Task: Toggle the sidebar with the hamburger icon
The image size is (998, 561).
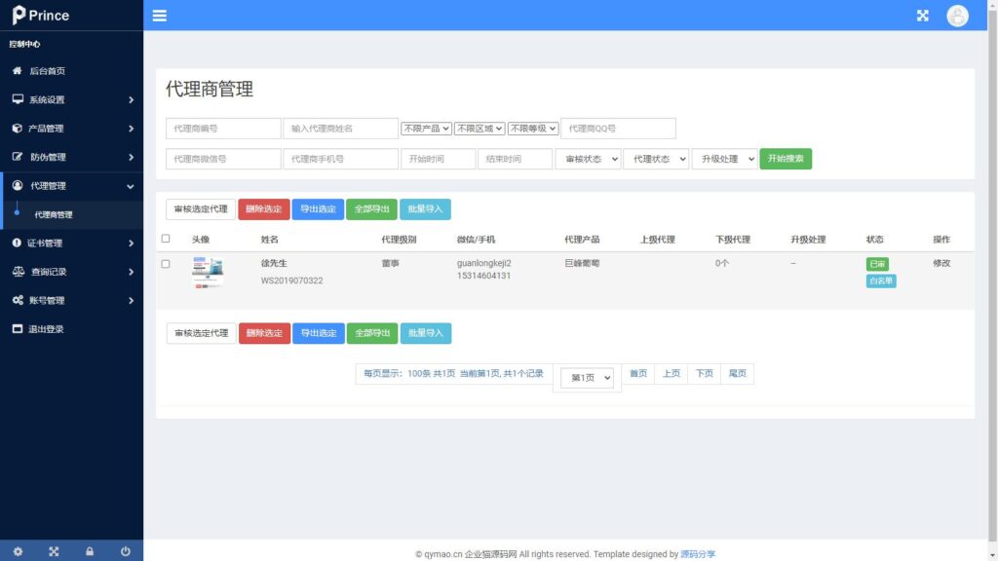Action: [159, 15]
